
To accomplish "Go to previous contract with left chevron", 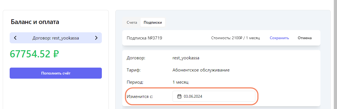I will [15, 38].
